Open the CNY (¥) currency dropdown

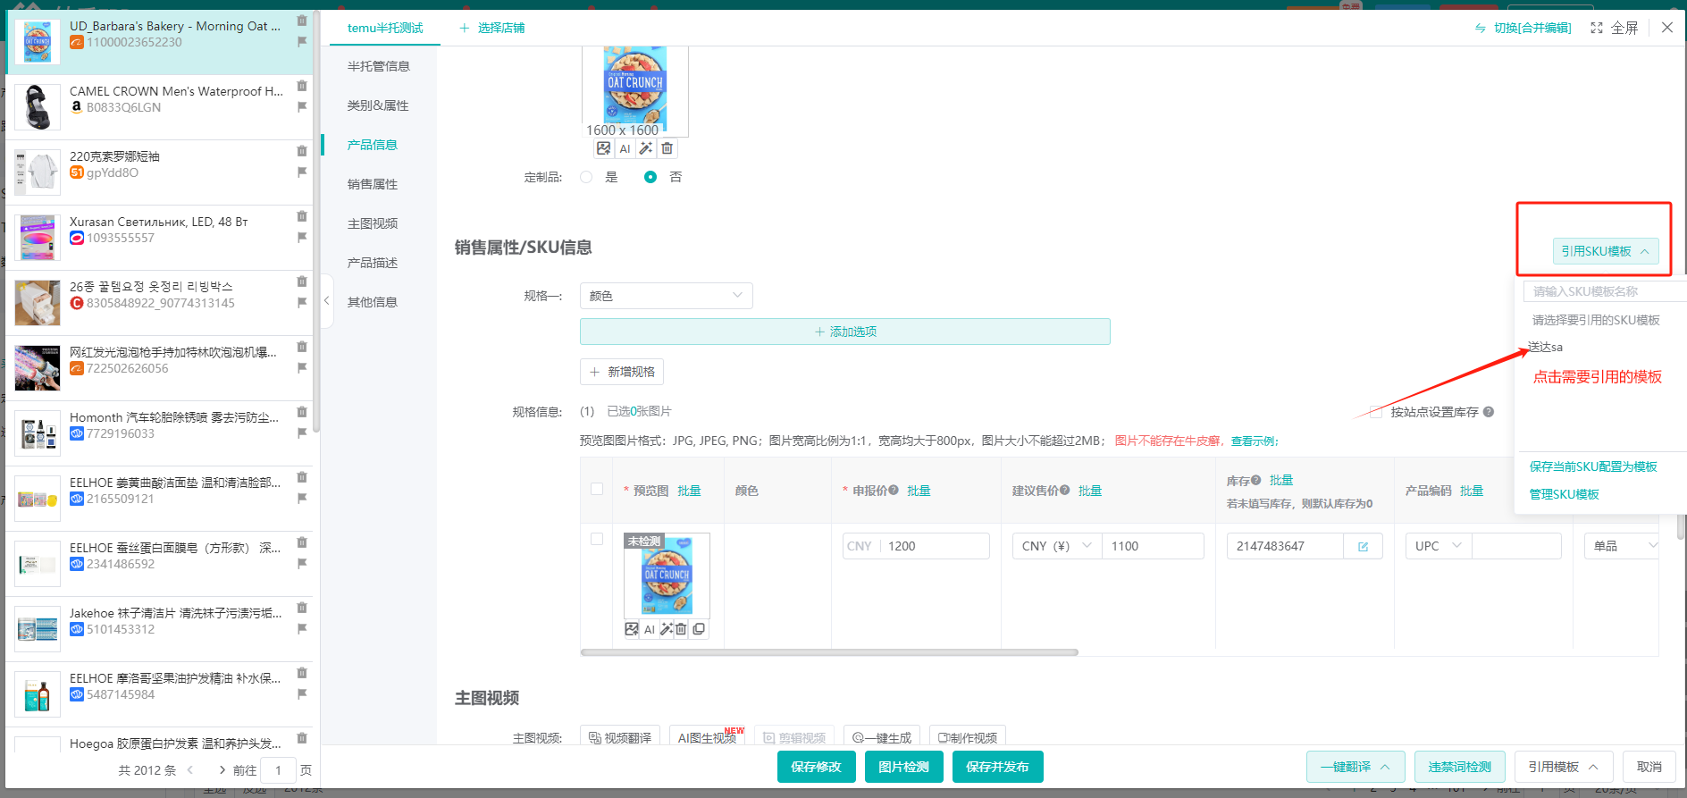[x=1057, y=546]
